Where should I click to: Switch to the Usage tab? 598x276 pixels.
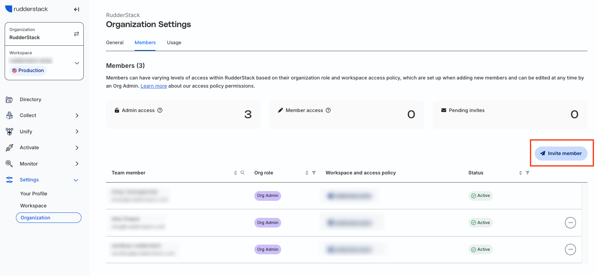[x=174, y=43]
